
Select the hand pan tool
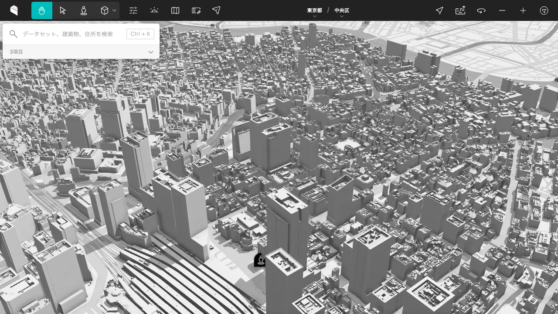[x=42, y=10]
